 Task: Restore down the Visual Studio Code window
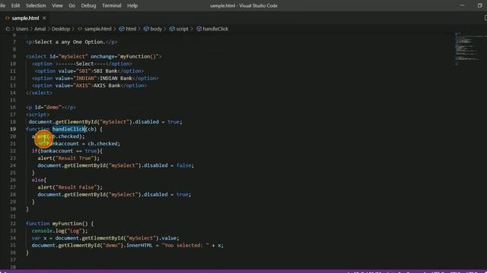[480, 5]
